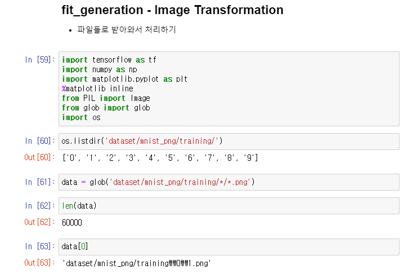Click the In [60] prompt label
This screenshot has height=278, width=404.
point(40,141)
